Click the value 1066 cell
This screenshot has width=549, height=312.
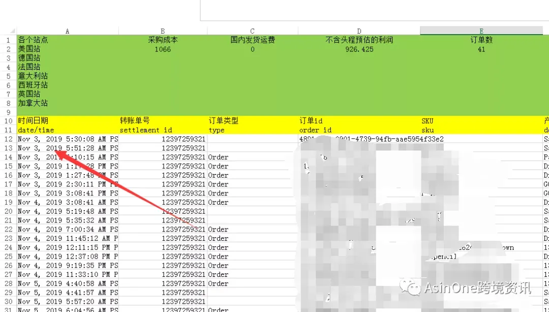click(163, 49)
